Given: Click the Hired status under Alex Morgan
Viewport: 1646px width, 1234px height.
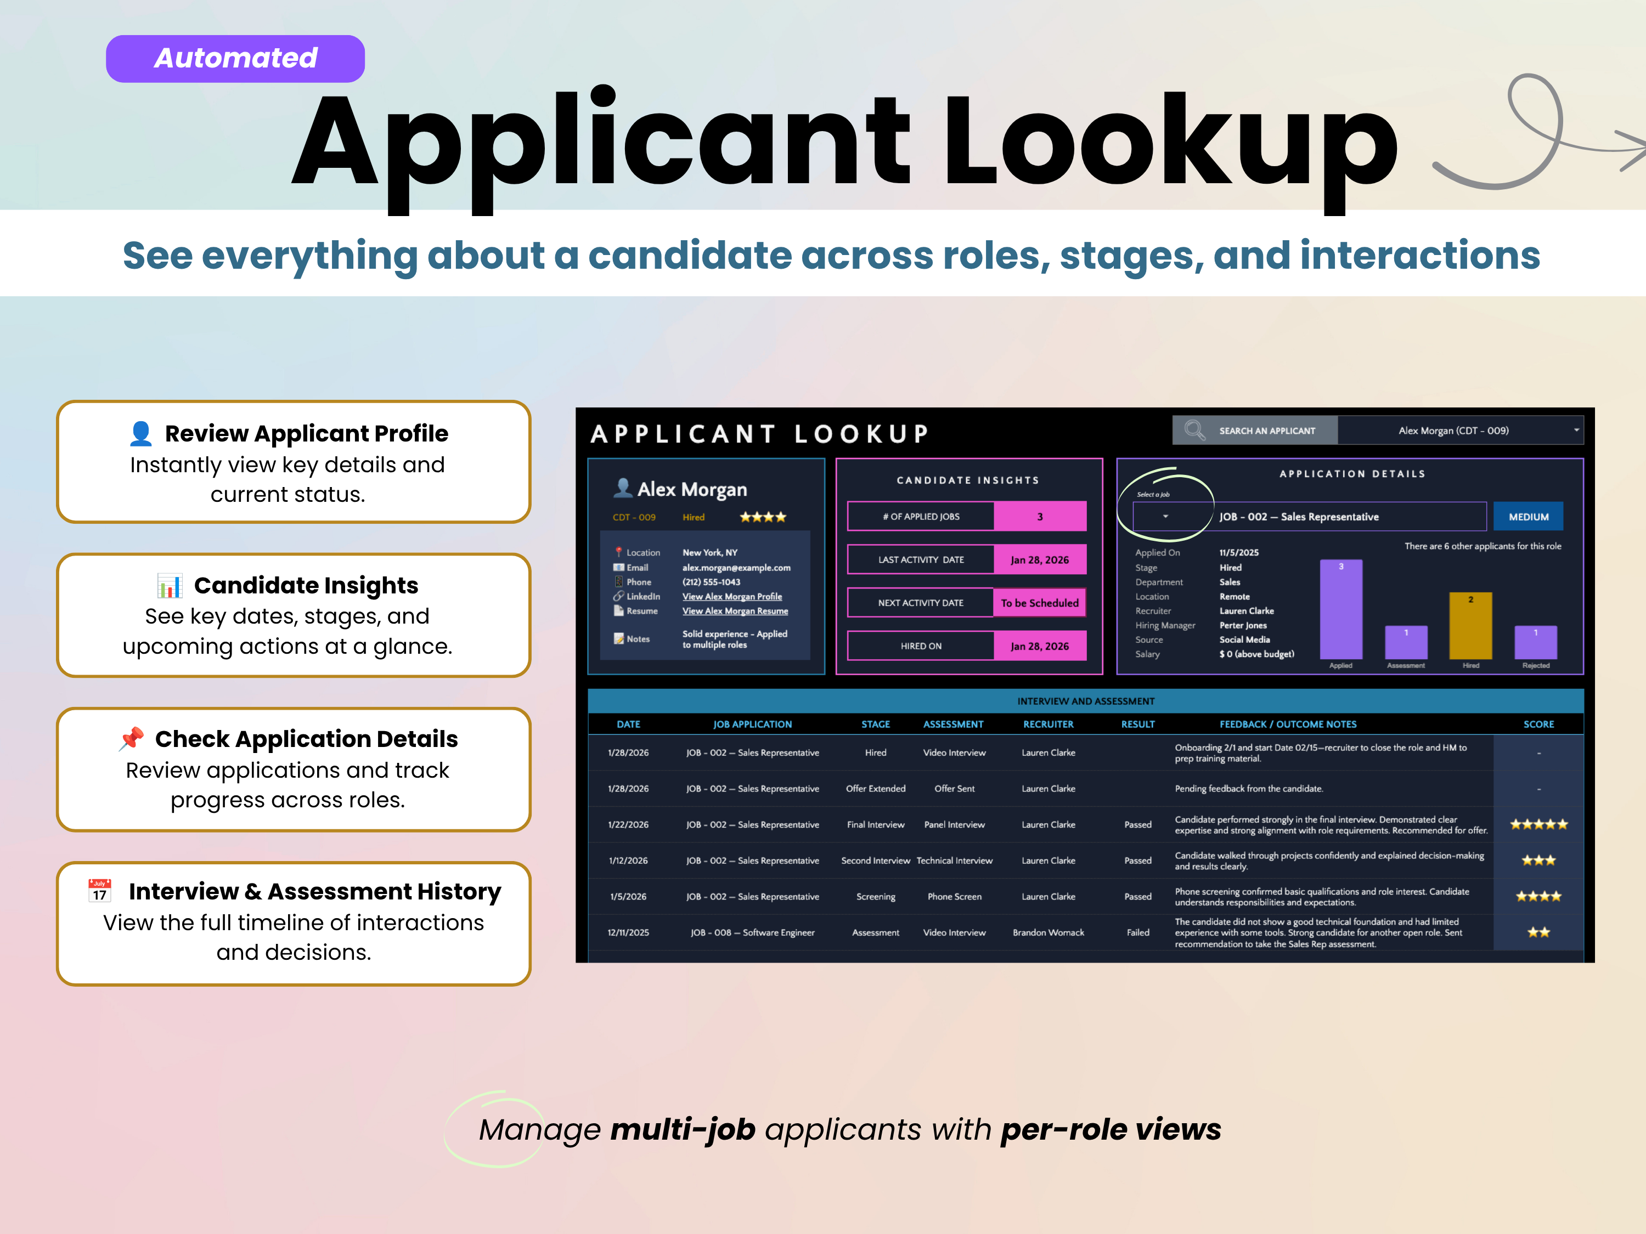Looking at the screenshot, I should [694, 517].
